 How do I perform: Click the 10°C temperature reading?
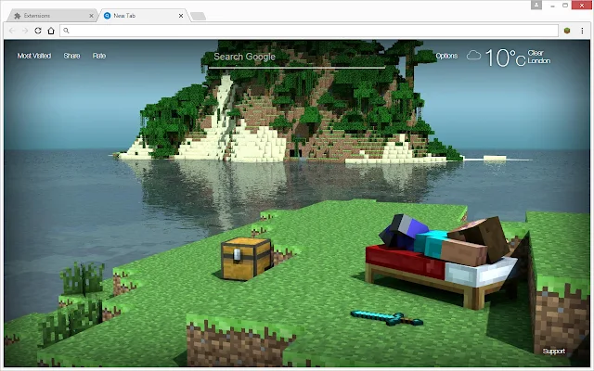pyautogui.click(x=505, y=58)
